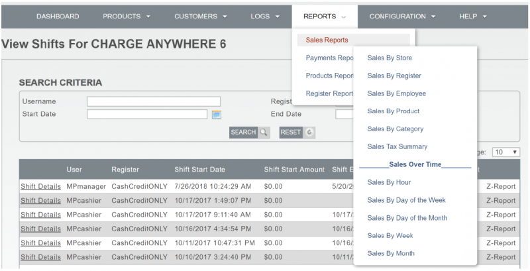The width and height of the screenshot is (530, 271).
Task: Expand the Configuration menu
Action: tap(401, 16)
